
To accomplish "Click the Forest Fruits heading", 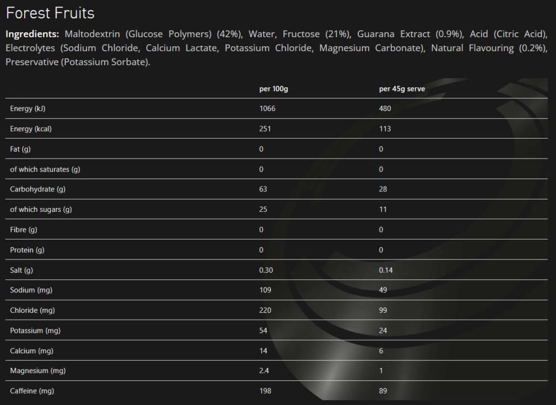I will pos(50,13).
